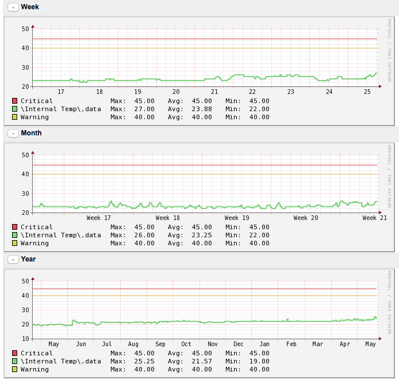Click 'Critical' label in Week legend
Image resolution: width=399 pixels, height=383 pixels.
pos(37,101)
